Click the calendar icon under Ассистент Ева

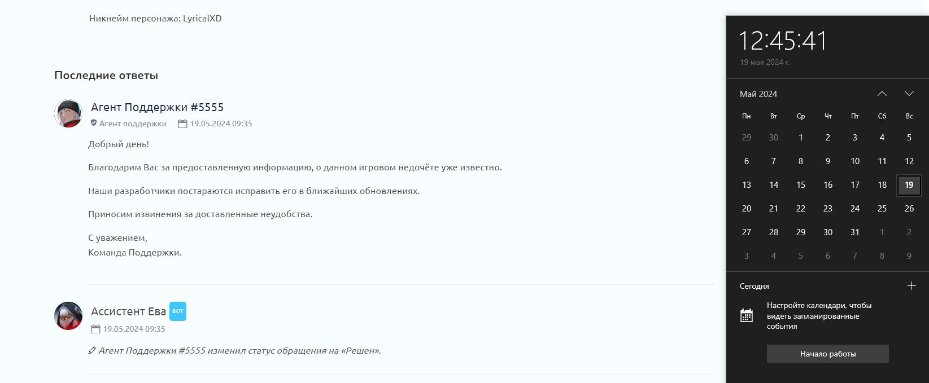[95, 329]
